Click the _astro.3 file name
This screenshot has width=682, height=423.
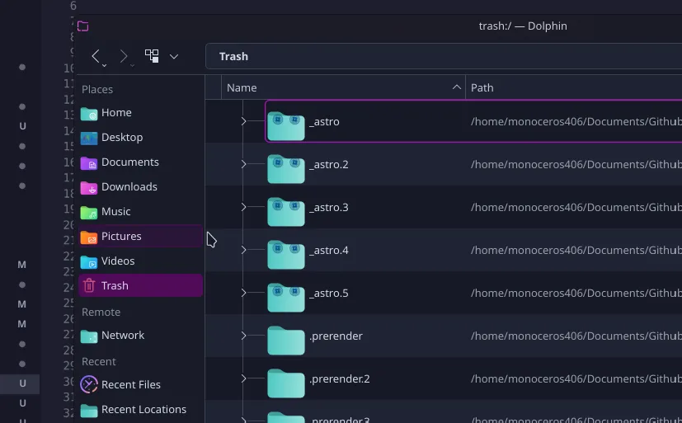coord(329,207)
